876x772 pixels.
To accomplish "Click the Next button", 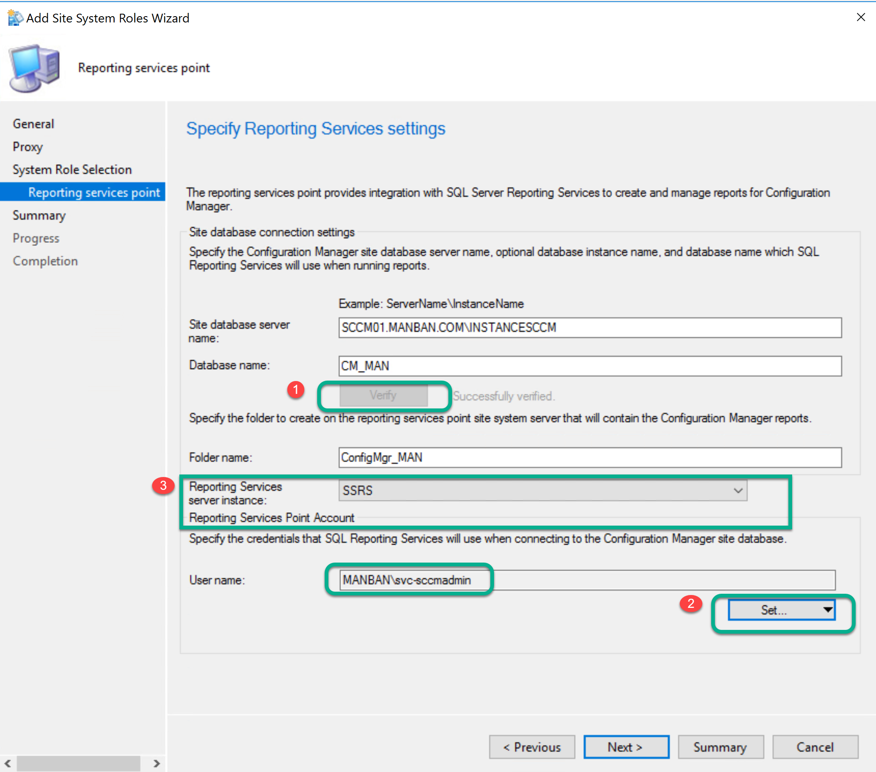I will pos(626,747).
